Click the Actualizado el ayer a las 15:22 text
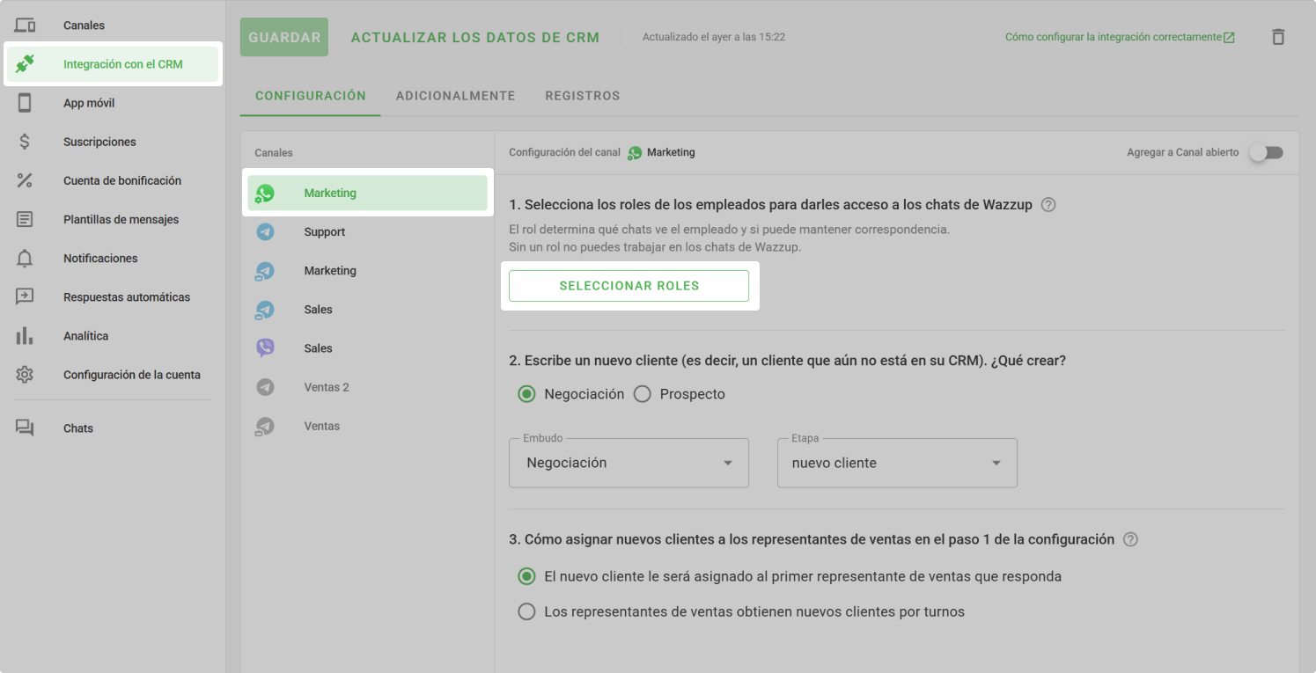 tap(714, 37)
